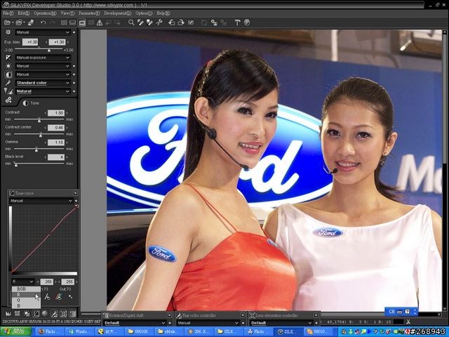
Task: Click the gray sphere icon in bottom toolbar
Action: click(45, 314)
